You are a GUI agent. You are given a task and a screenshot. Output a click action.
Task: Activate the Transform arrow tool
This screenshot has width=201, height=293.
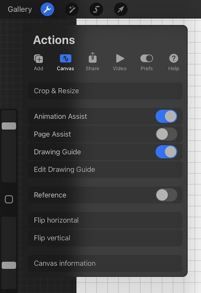pyautogui.click(x=121, y=9)
